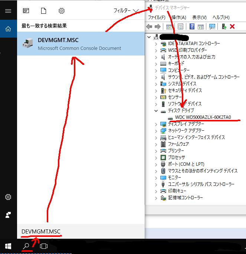Open the Windows Start button
Screen dimensions: 246x254
pos(8,246)
